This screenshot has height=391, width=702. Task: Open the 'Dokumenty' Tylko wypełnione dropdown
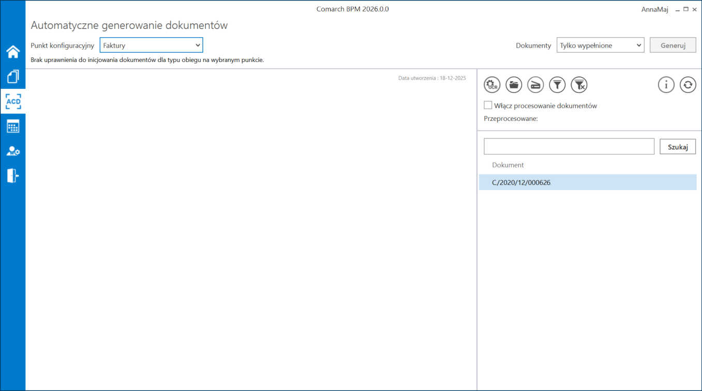(600, 45)
